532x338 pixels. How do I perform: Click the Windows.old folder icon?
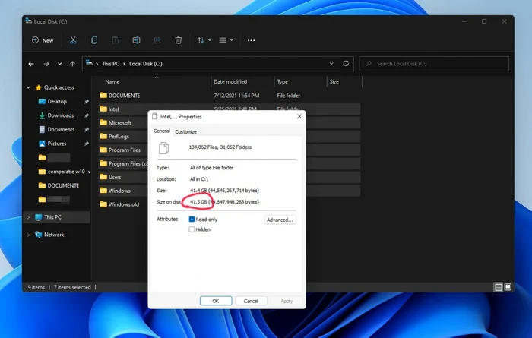103,204
